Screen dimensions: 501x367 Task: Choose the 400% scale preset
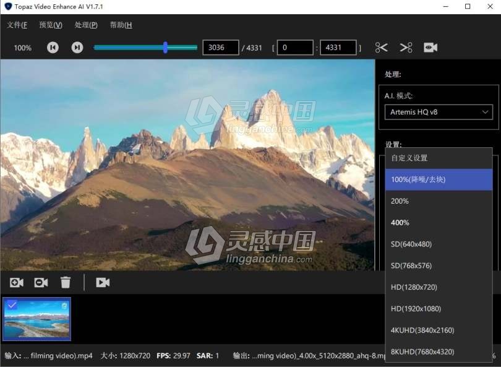tap(439, 223)
